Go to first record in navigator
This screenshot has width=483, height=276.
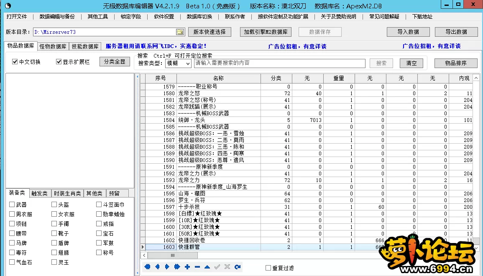(147, 267)
